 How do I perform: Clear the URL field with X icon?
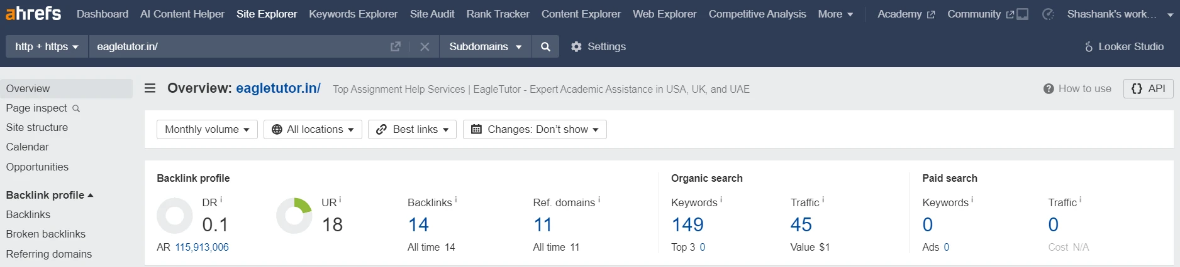pos(425,46)
